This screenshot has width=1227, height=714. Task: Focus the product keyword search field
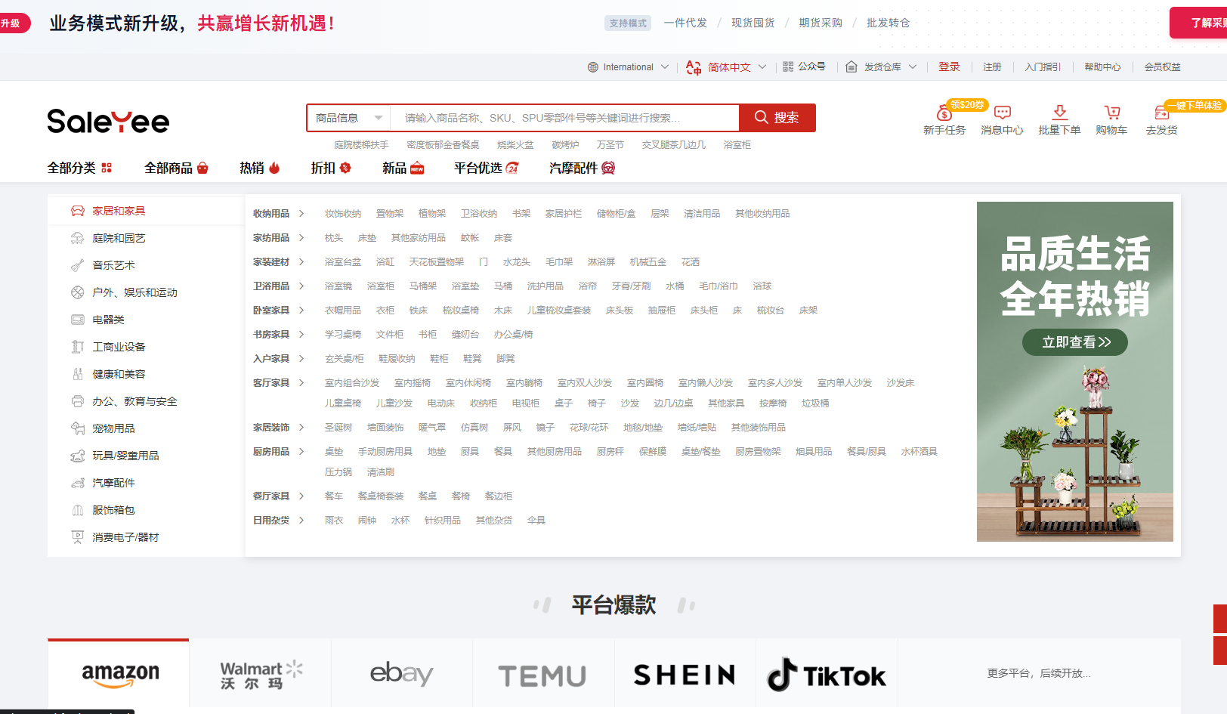(564, 118)
